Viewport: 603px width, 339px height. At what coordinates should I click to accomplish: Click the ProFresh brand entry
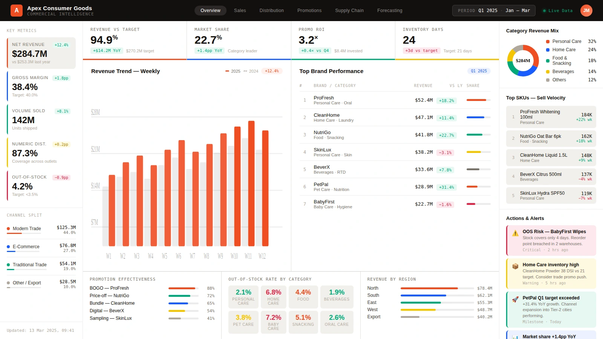click(x=324, y=100)
